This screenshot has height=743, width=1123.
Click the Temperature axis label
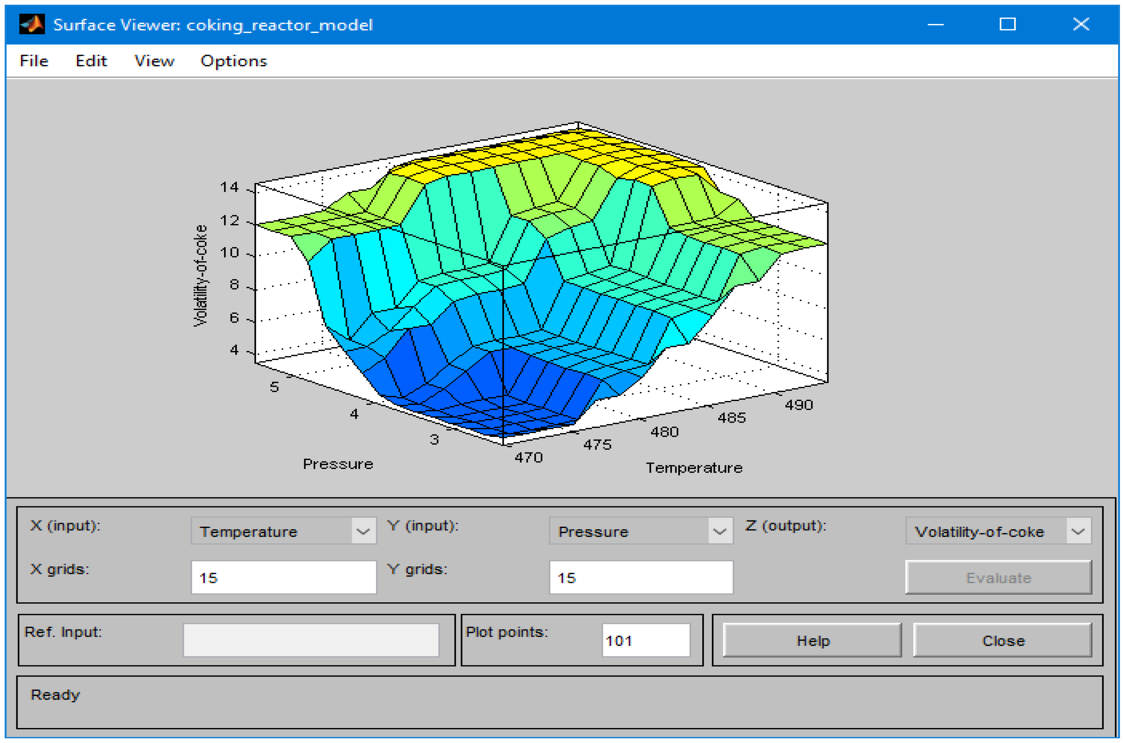coord(694,467)
